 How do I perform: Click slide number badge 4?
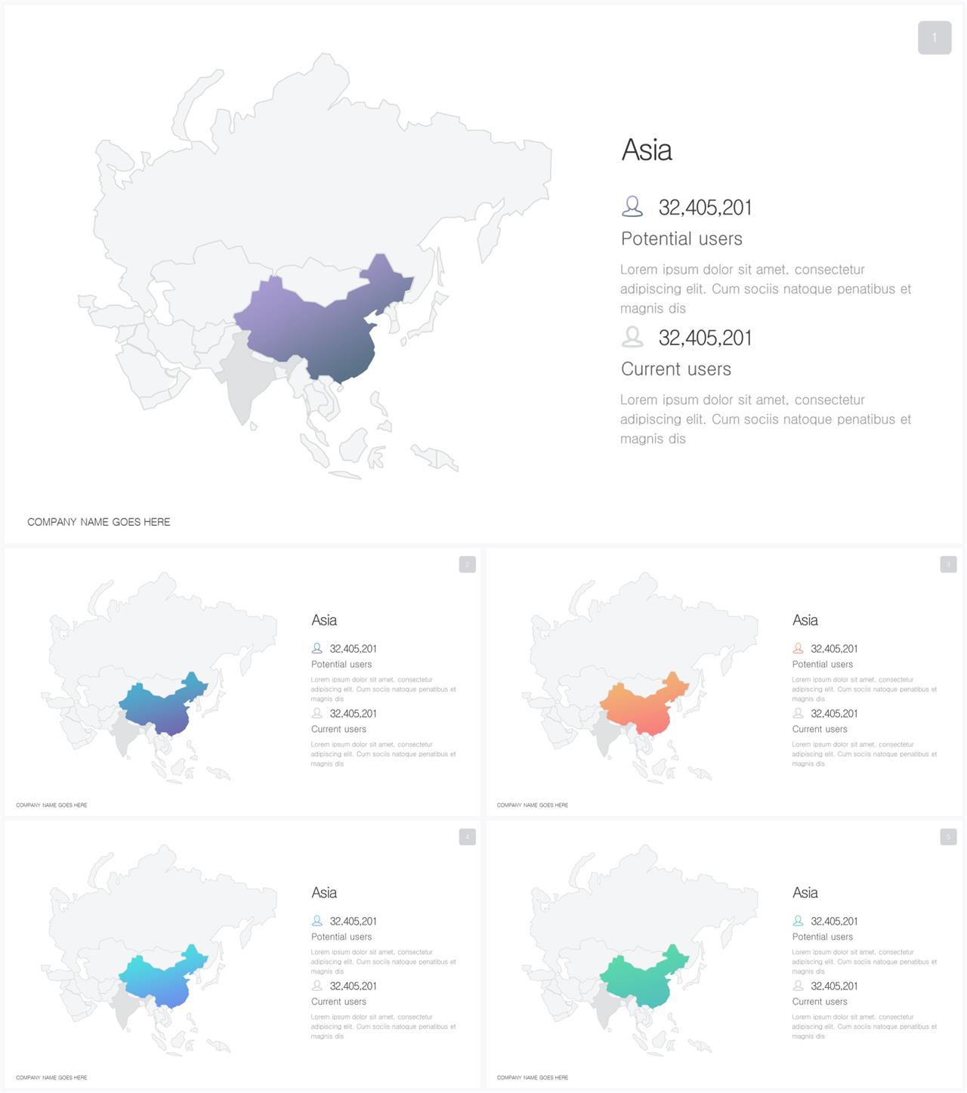click(468, 836)
